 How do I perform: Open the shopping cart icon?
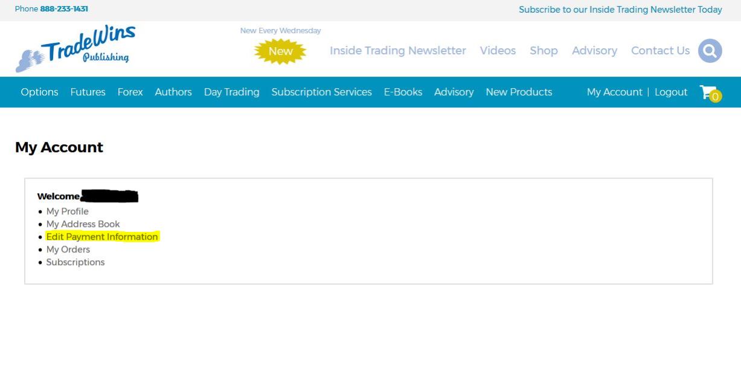710,93
